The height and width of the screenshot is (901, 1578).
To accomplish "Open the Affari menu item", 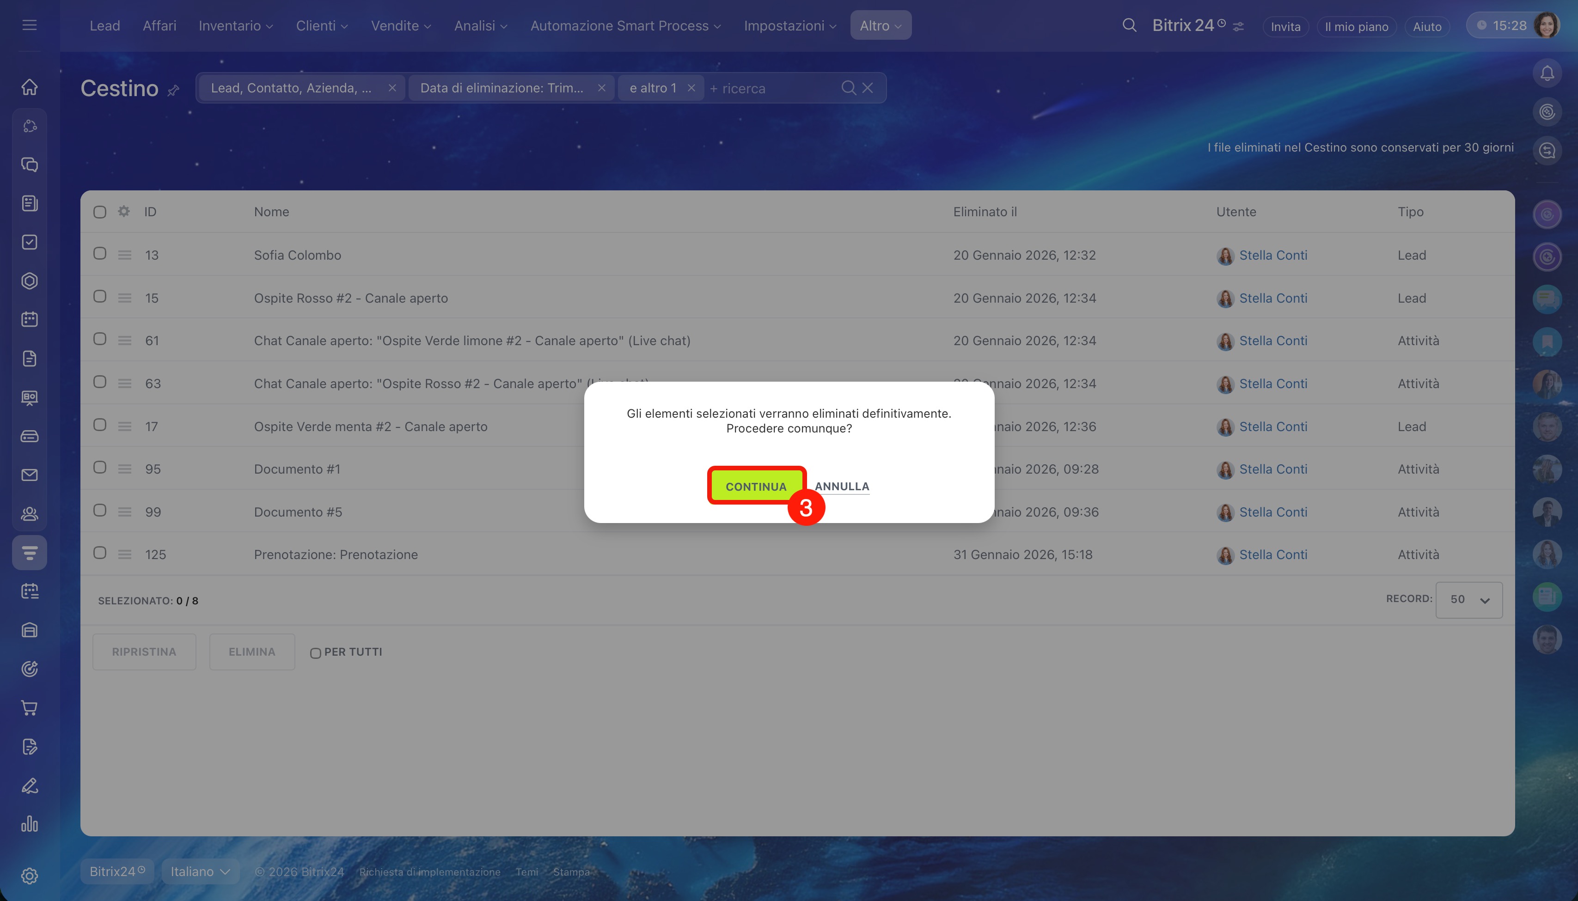I will pyautogui.click(x=159, y=26).
